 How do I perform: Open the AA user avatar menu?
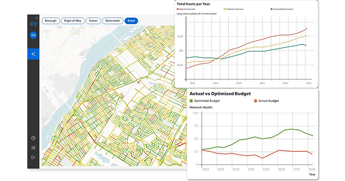pyautogui.click(x=33, y=35)
